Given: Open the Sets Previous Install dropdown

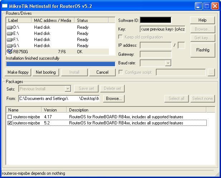Looking at the screenshot, I should click(x=68, y=89).
